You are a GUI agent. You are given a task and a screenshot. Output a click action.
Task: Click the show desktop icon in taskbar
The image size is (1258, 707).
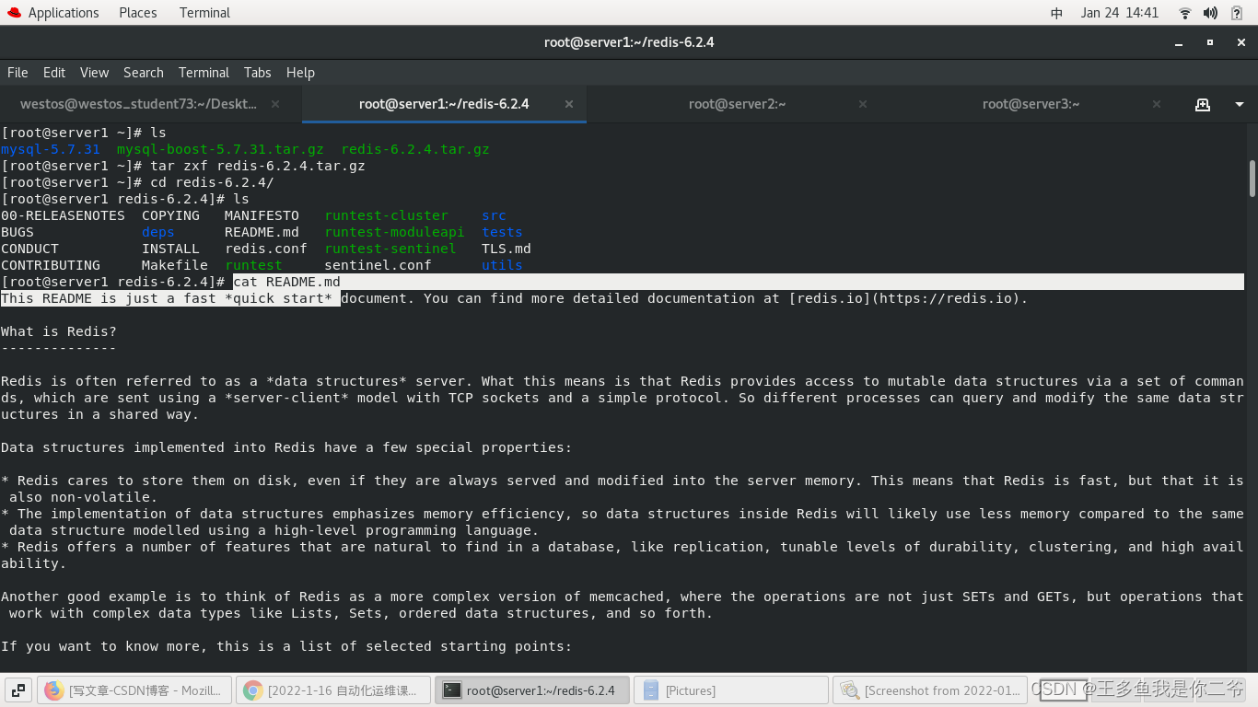click(x=18, y=690)
